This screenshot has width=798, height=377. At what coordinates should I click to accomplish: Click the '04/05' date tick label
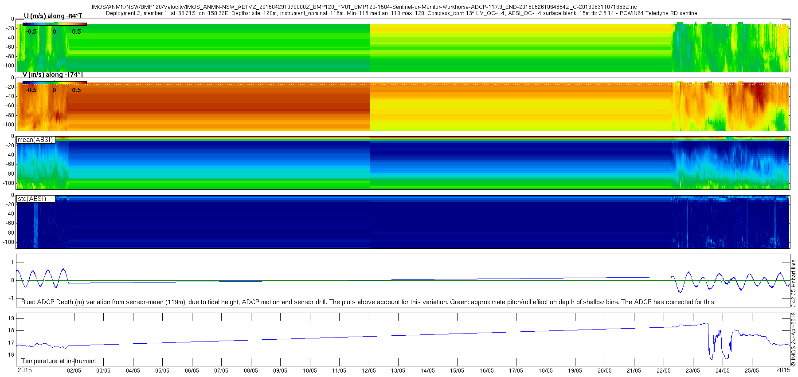point(133,371)
